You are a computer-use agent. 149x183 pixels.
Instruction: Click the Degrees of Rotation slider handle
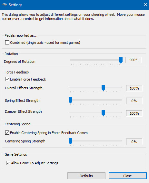coord(121,60)
